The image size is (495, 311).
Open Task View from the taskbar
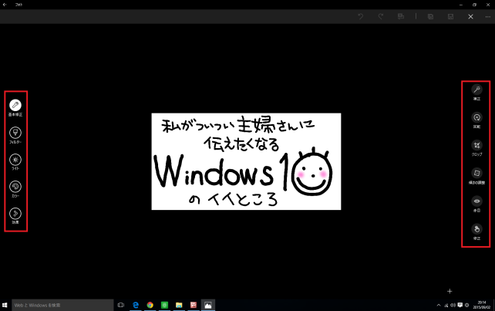pos(120,305)
